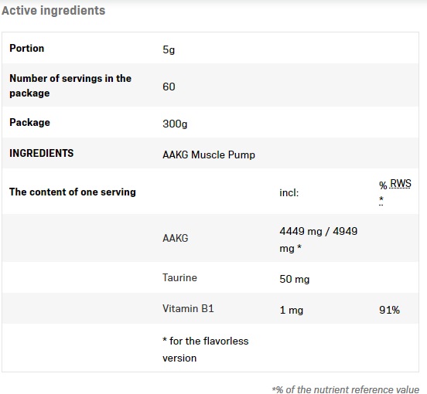Click AAKG Muscle Pump text
Image resolution: width=427 pixels, height=394 pixels.
209,155
